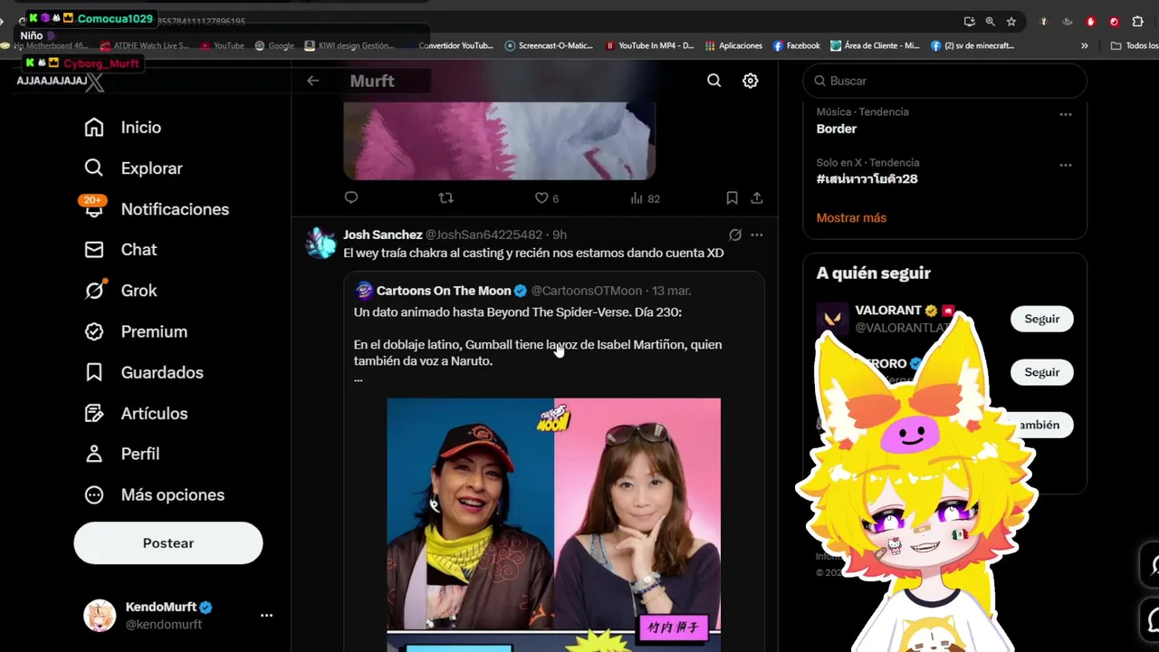Like the post showing 6 likes
Viewport: 1159px width, 652px height.
click(x=546, y=197)
